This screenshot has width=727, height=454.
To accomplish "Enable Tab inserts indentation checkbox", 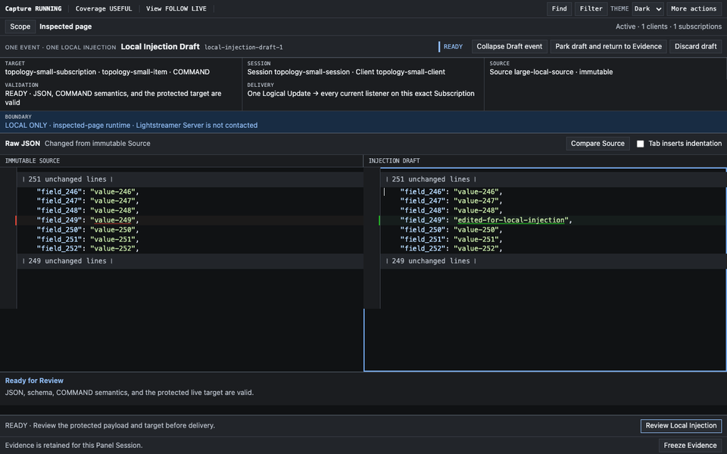I will click(641, 144).
